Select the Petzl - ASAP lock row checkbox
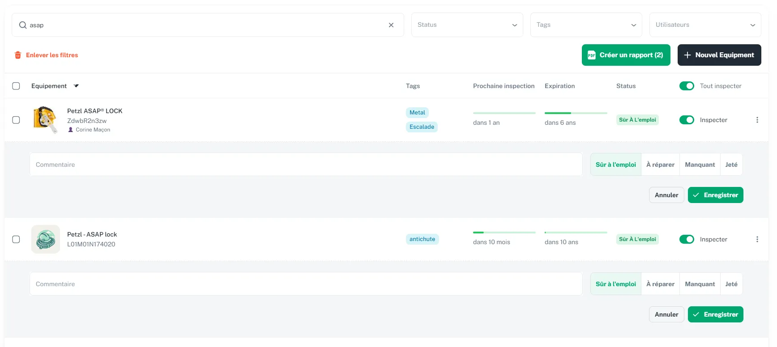 (x=16, y=239)
